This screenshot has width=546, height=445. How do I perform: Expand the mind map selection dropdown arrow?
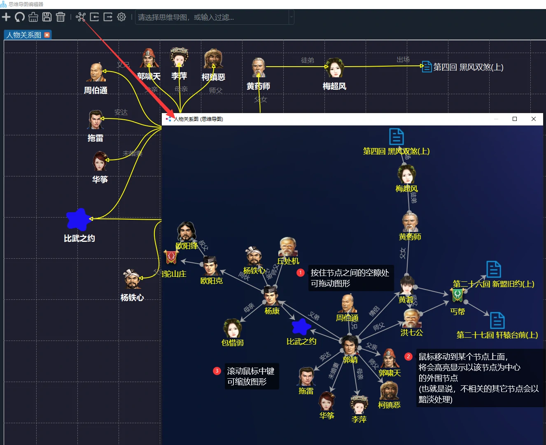coord(292,17)
